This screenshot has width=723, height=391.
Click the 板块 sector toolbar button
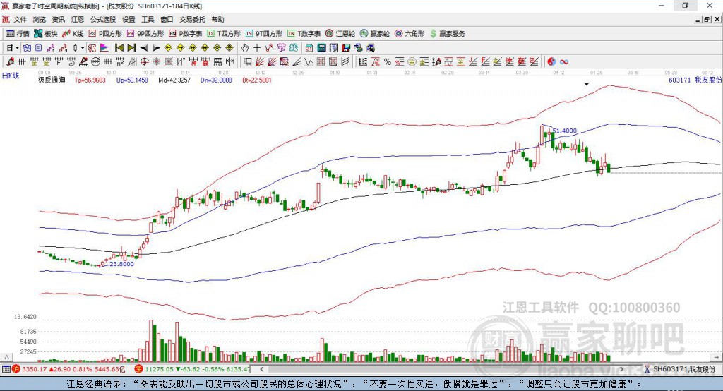[46, 34]
